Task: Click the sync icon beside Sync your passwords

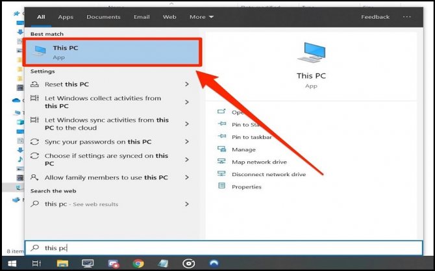Action: pyautogui.click(x=34, y=142)
